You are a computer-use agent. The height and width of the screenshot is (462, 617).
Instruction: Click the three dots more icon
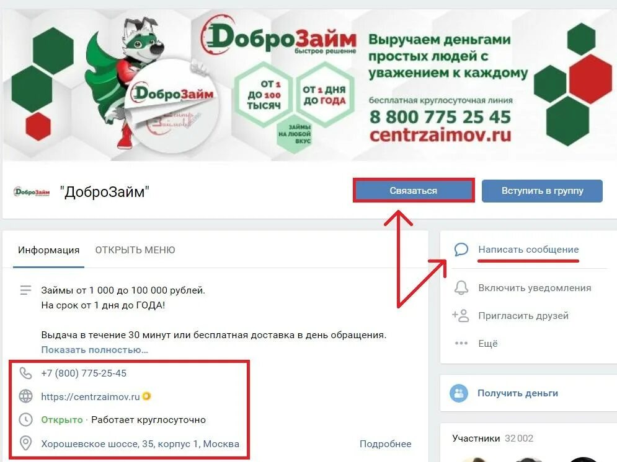[x=461, y=343]
